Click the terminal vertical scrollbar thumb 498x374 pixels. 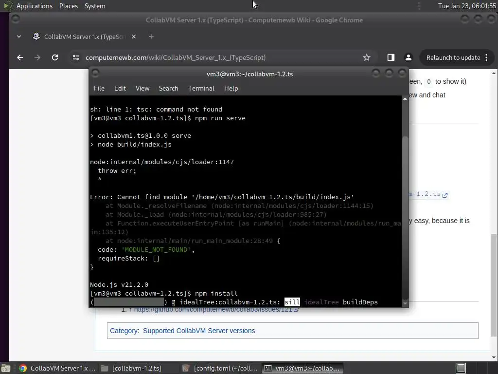(405, 217)
